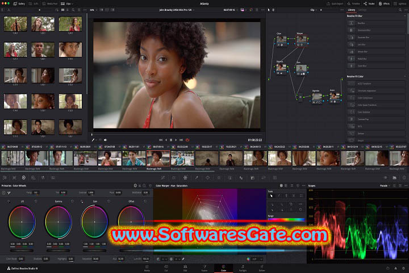Show the Scopes panel icon
Screen dimensions: 409x273
pyautogui.click(x=394, y=177)
